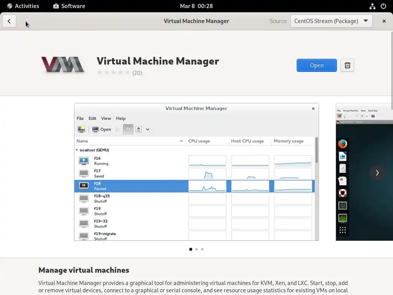
Task: Go back using the back arrow button
Action: (9, 21)
